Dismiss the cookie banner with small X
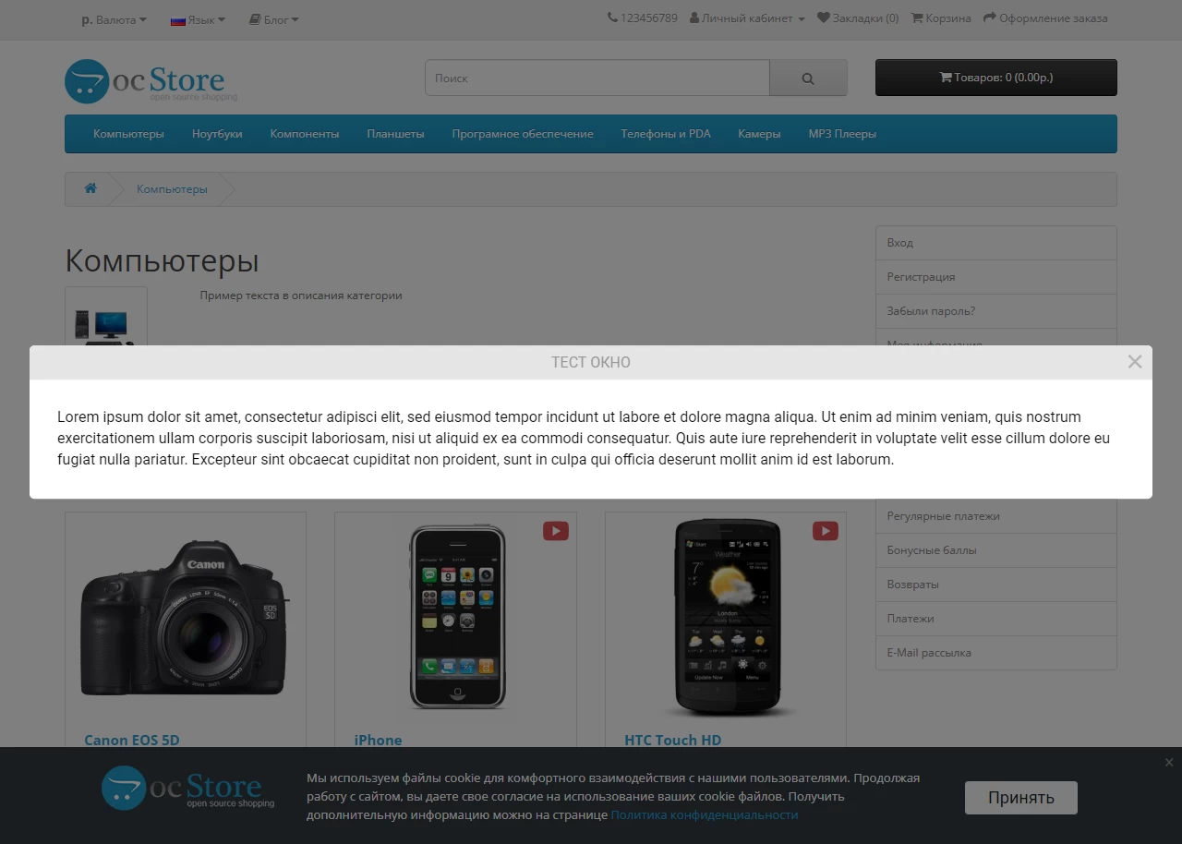 point(1169,762)
